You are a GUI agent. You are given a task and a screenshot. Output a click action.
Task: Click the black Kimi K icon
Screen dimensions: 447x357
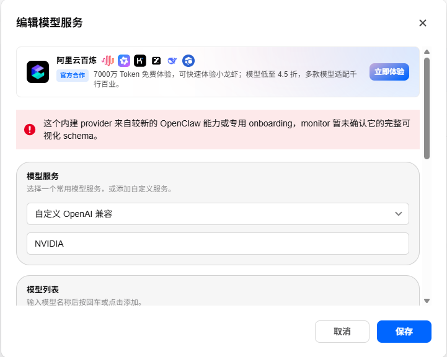(x=140, y=61)
